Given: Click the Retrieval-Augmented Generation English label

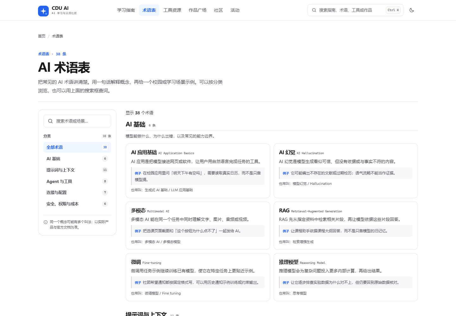Looking at the screenshot, I should point(317,211).
